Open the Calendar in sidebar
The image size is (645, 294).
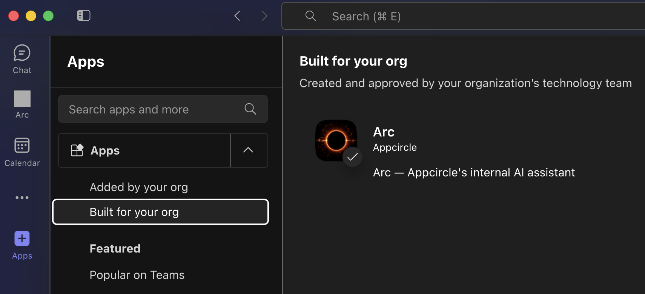pyautogui.click(x=22, y=152)
